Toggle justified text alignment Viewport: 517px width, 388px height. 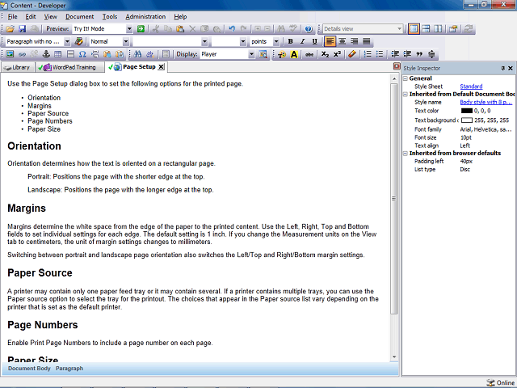pyautogui.click(x=366, y=41)
